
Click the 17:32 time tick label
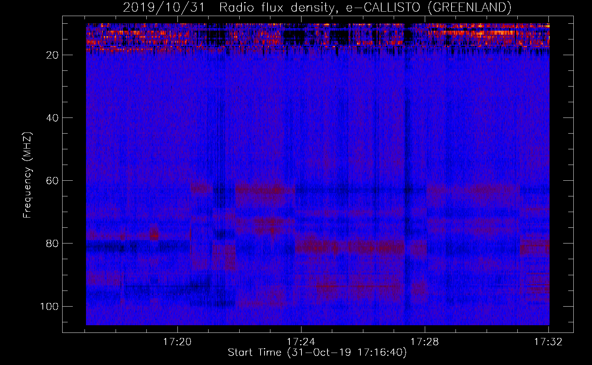548,342
